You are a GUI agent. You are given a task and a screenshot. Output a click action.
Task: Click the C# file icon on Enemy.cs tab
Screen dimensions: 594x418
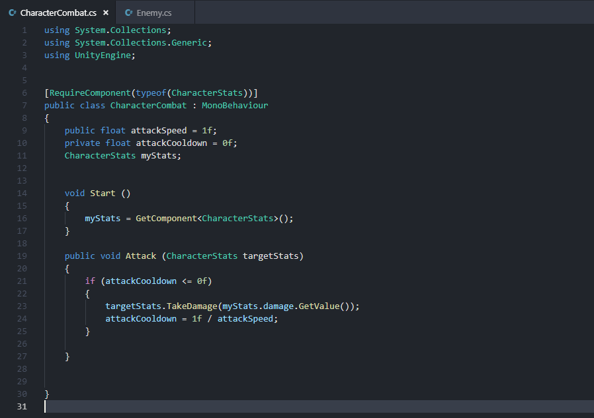pyautogui.click(x=129, y=13)
